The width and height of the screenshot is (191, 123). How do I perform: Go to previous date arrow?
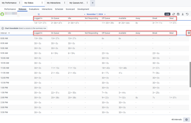85,14
